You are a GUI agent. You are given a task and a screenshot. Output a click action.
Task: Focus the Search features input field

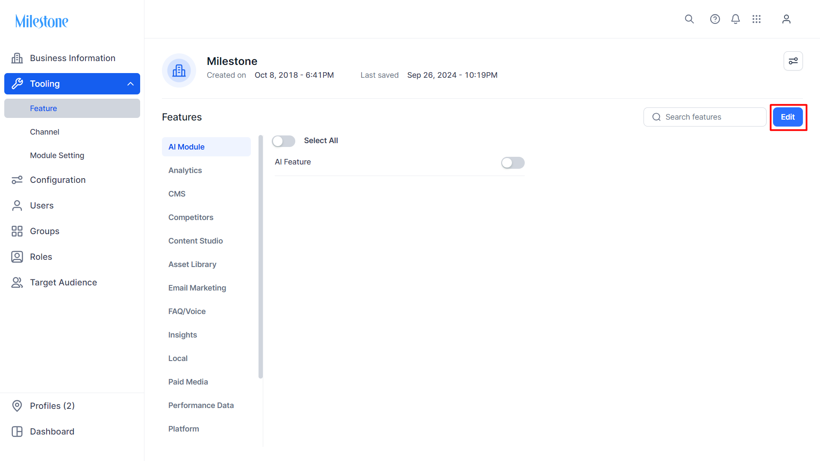point(705,117)
